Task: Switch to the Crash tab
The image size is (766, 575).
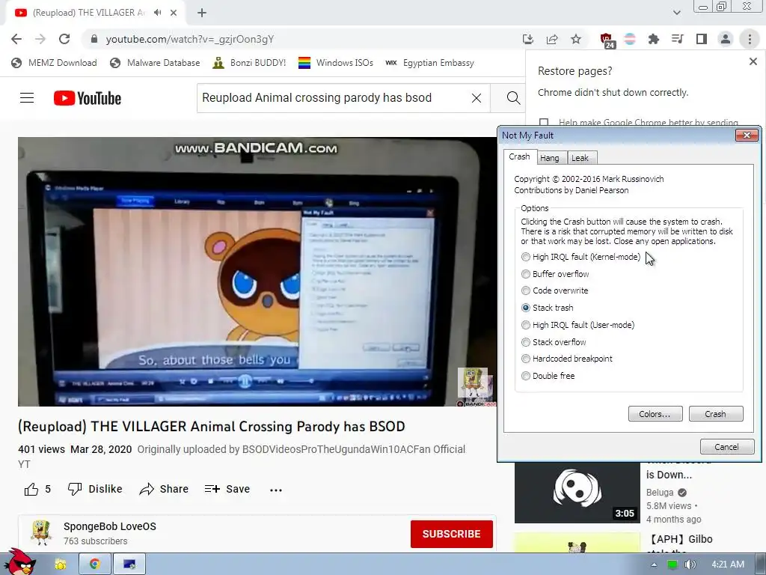Action: [x=519, y=156]
